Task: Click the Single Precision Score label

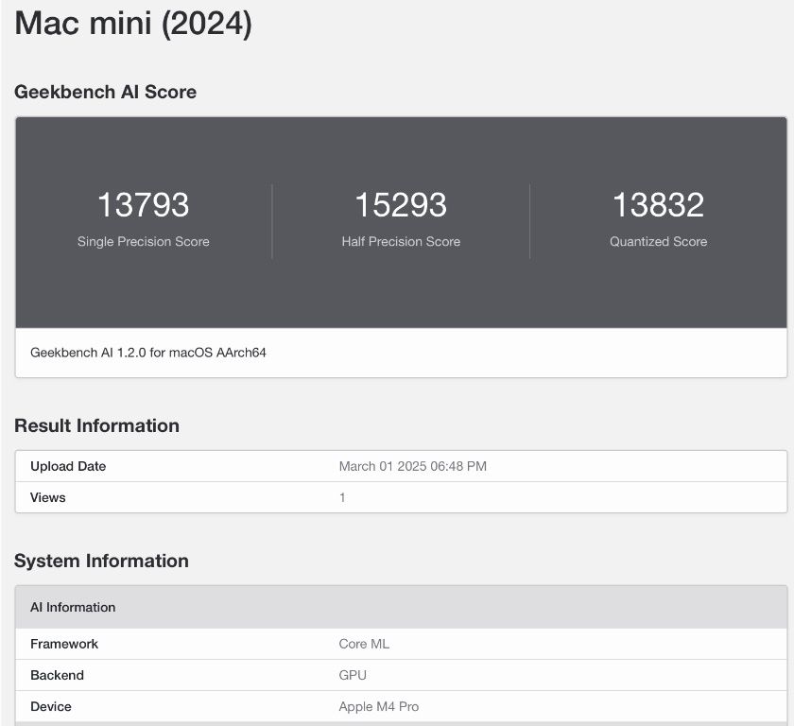Action: [x=144, y=241]
